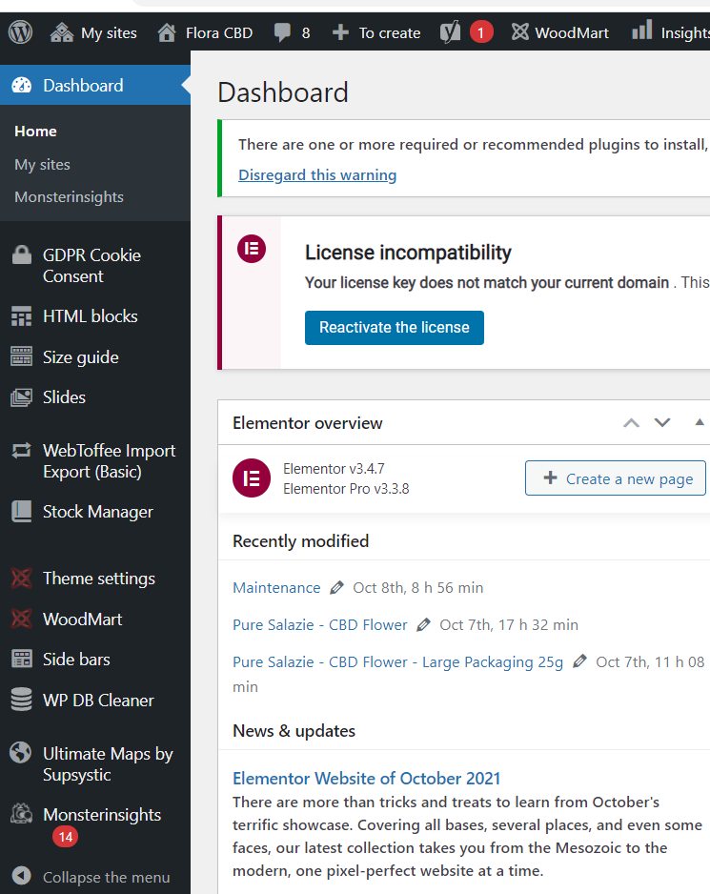Open Monsterinsights under Dashboard submenu

[x=69, y=196]
